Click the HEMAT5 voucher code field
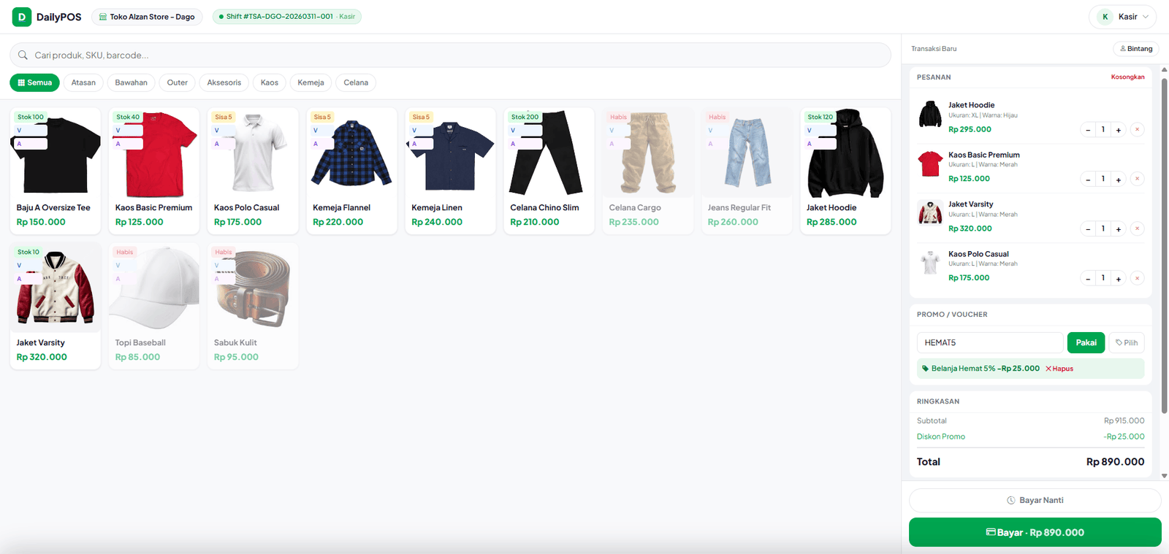 (x=990, y=342)
